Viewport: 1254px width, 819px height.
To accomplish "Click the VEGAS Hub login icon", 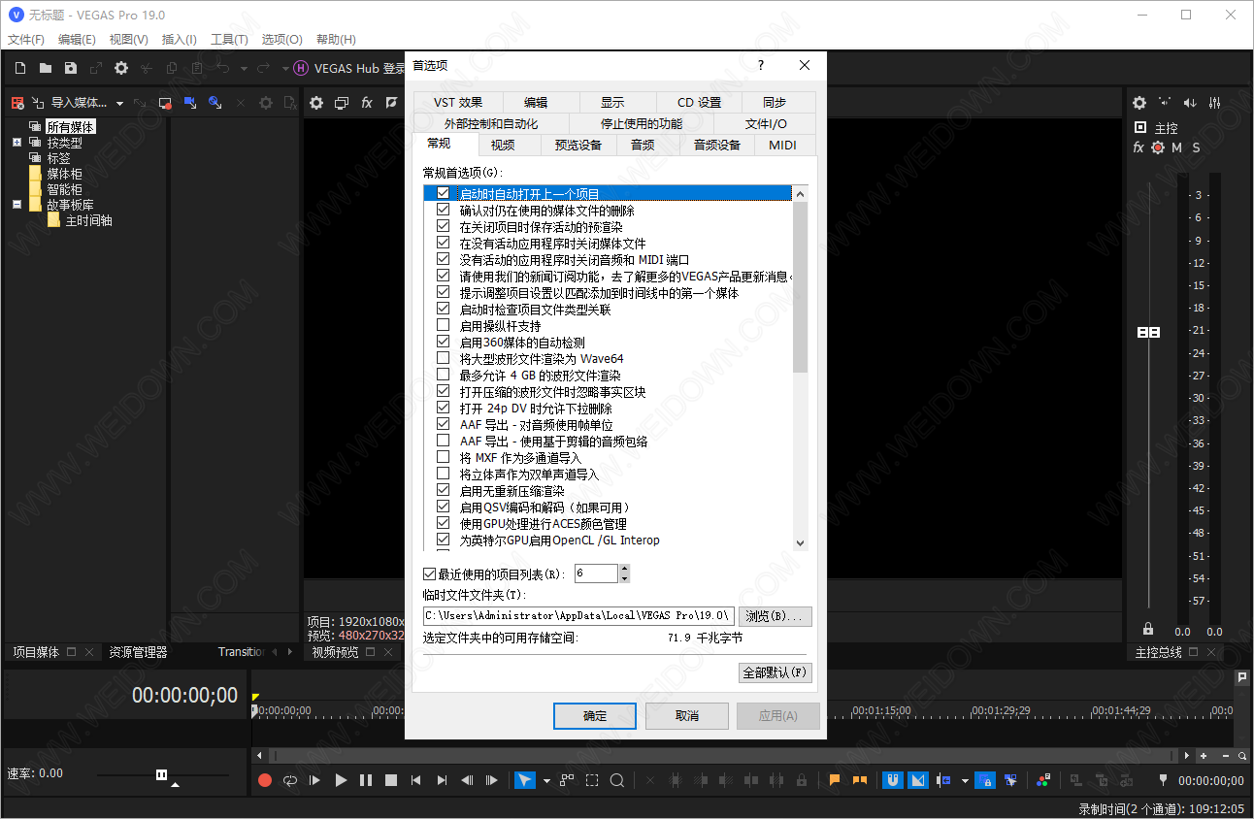I will [x=301, y=68].
